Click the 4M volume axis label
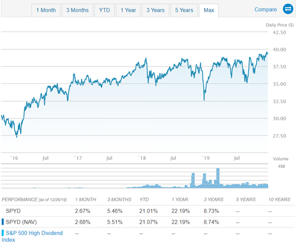297x244 pixels. pos(281,166)
